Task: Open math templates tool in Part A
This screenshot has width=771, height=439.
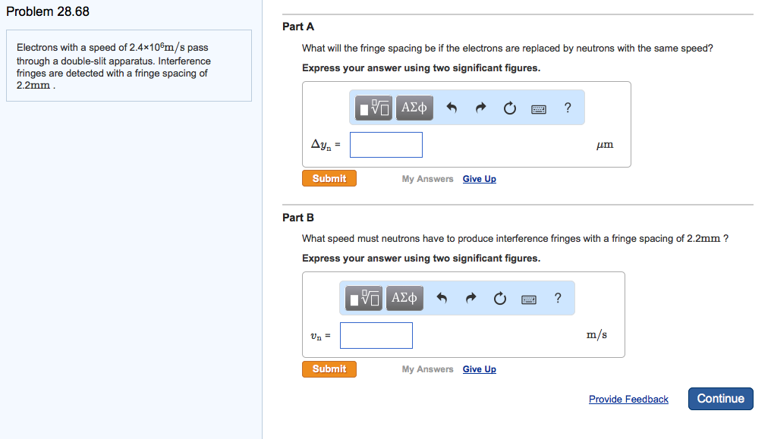Action: (376, 108)
